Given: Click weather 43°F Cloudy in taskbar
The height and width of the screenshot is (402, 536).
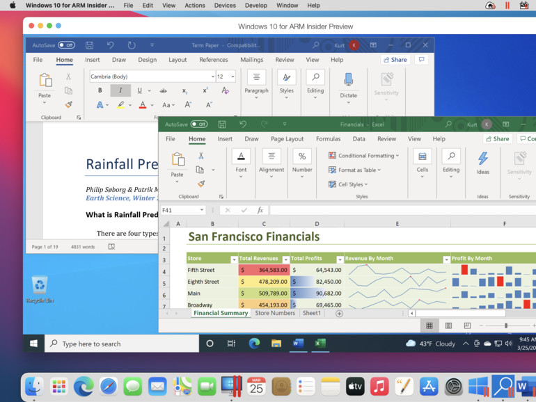Looking at the screenshot, I should point(430,344).
